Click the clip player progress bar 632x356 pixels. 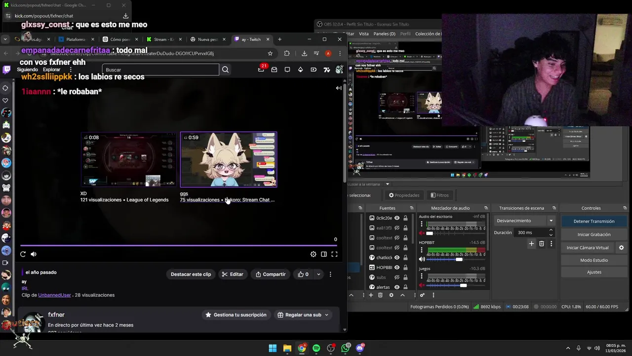(x=179, y=245)
